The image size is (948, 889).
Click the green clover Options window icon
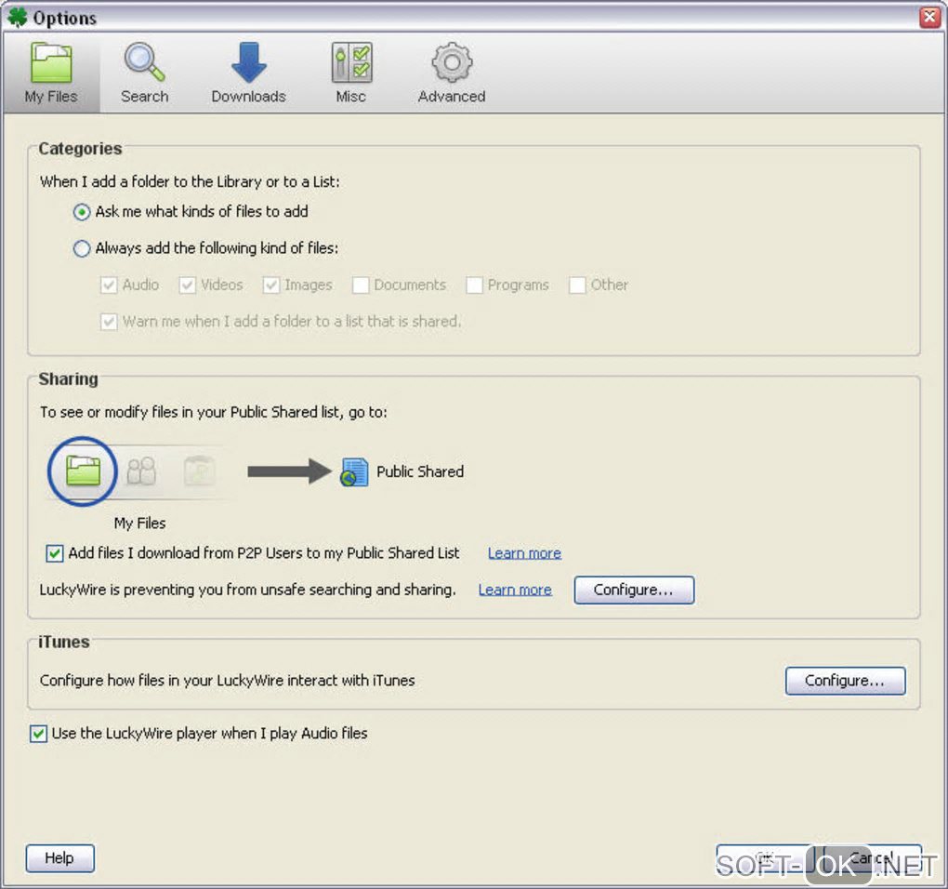click(18, 18)
